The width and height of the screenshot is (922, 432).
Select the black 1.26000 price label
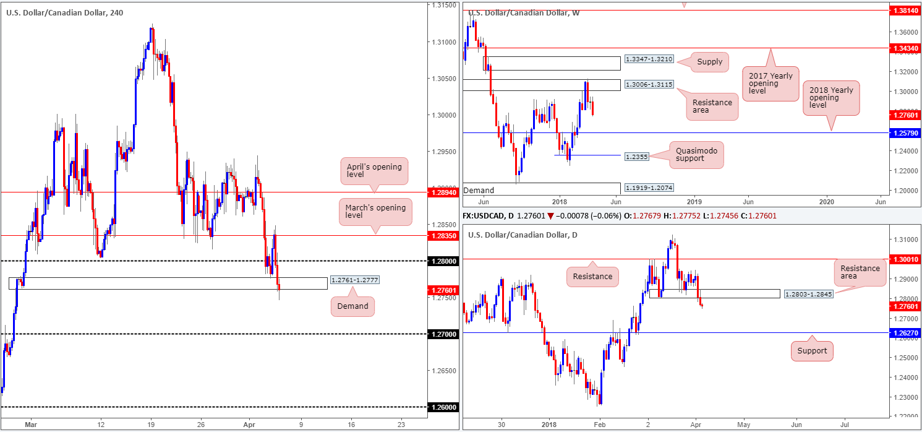(443, 407)
